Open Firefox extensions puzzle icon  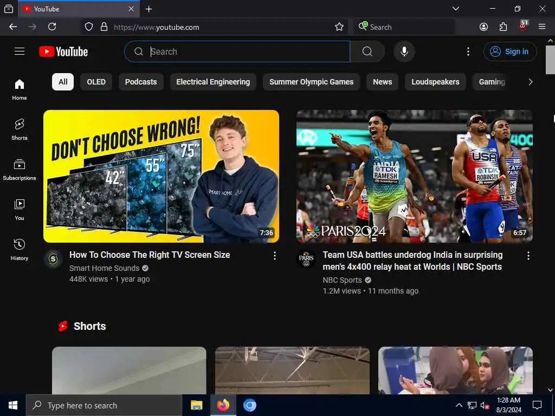tap(503, 27)
